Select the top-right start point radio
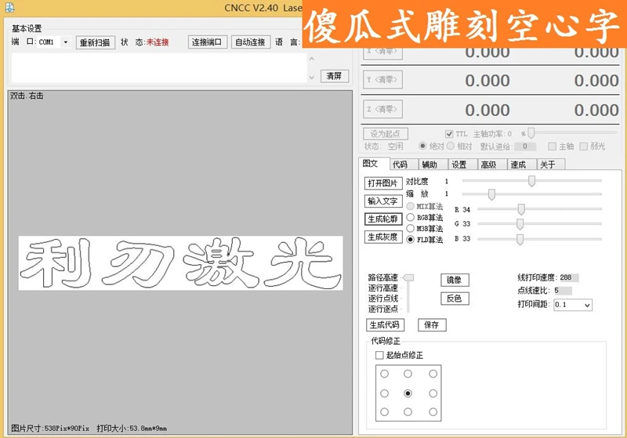 pyautogui.click(x=433, y=374)
